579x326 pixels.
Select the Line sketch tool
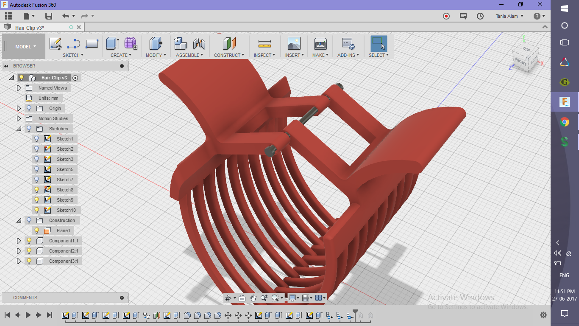74,43
